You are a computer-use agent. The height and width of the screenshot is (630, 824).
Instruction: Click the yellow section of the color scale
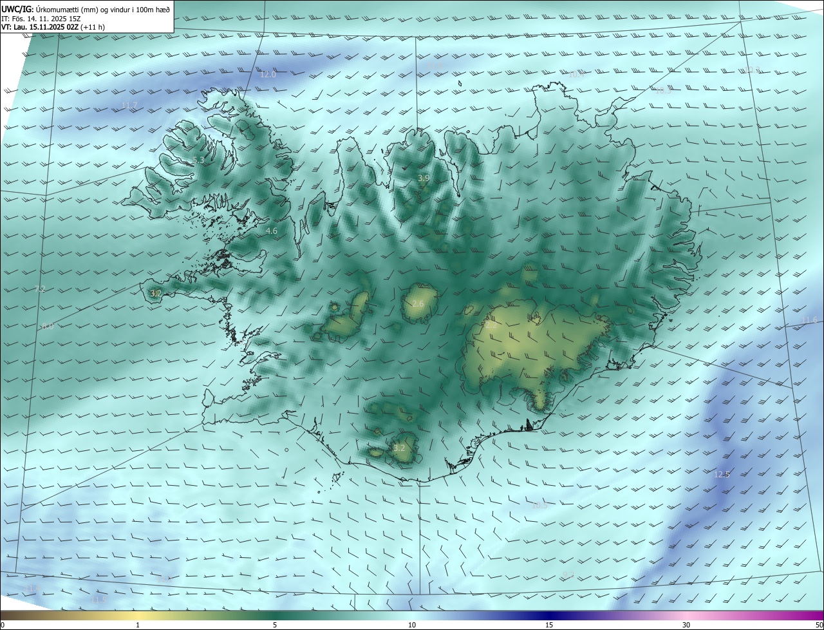point(138,616)
